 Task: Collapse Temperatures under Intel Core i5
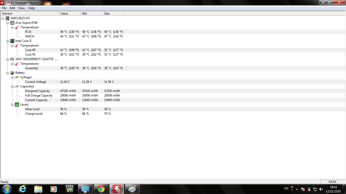tap(12, 45)
